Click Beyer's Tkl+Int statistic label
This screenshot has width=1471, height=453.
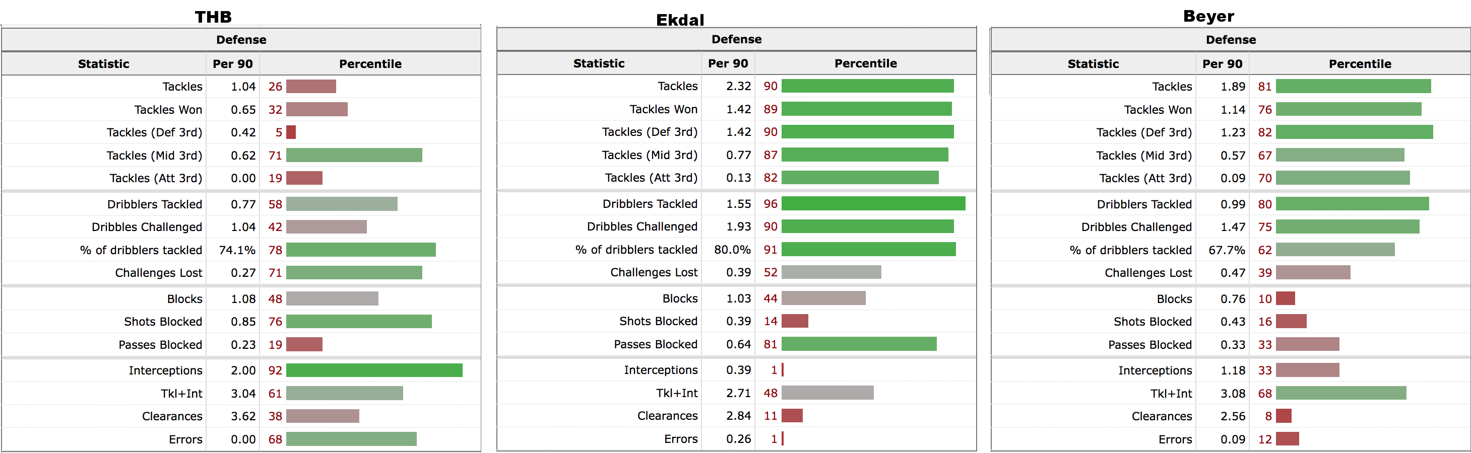(1171, 393)
